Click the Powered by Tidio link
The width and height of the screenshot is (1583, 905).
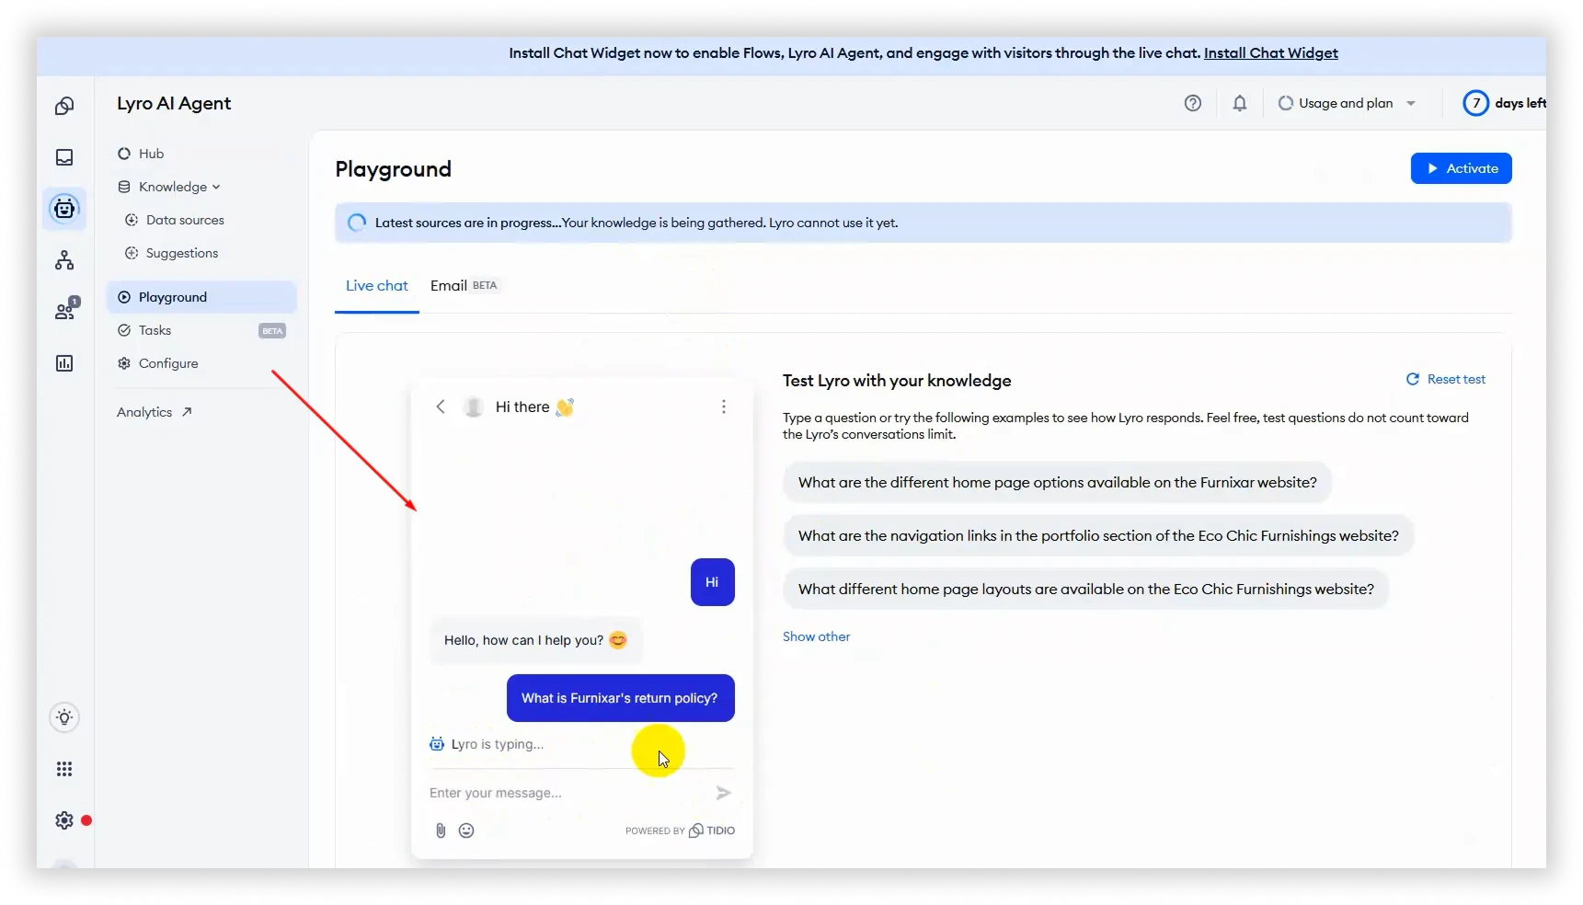click(680, 831)
